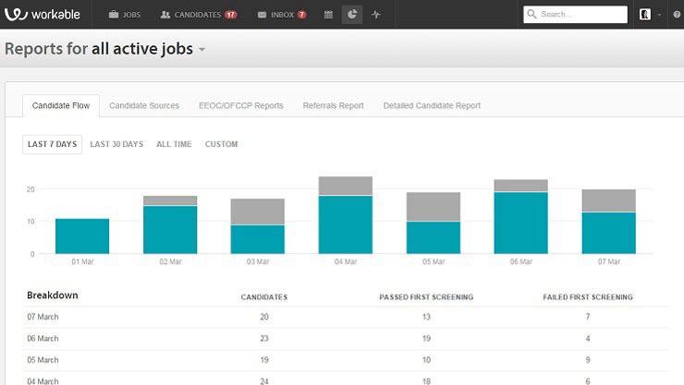Switch to EEOC/OFCCP Reports tab
Image resolution: width=684 pixels, height=385 pixels.
pyautogui.click(x=241, y=105)
